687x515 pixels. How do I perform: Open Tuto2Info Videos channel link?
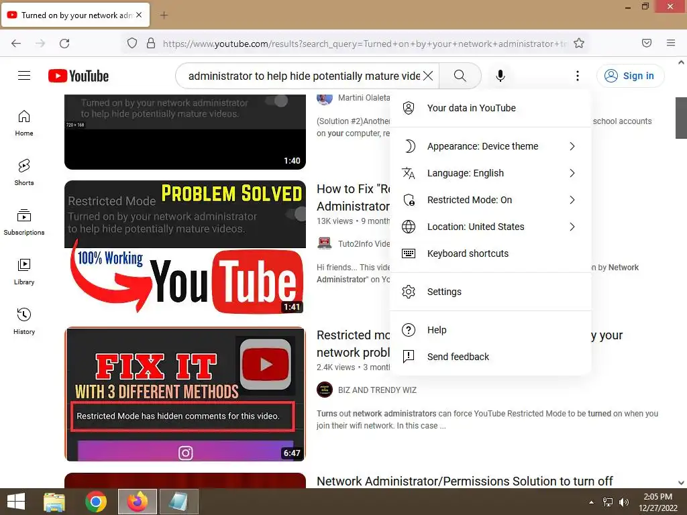point(364,244)
